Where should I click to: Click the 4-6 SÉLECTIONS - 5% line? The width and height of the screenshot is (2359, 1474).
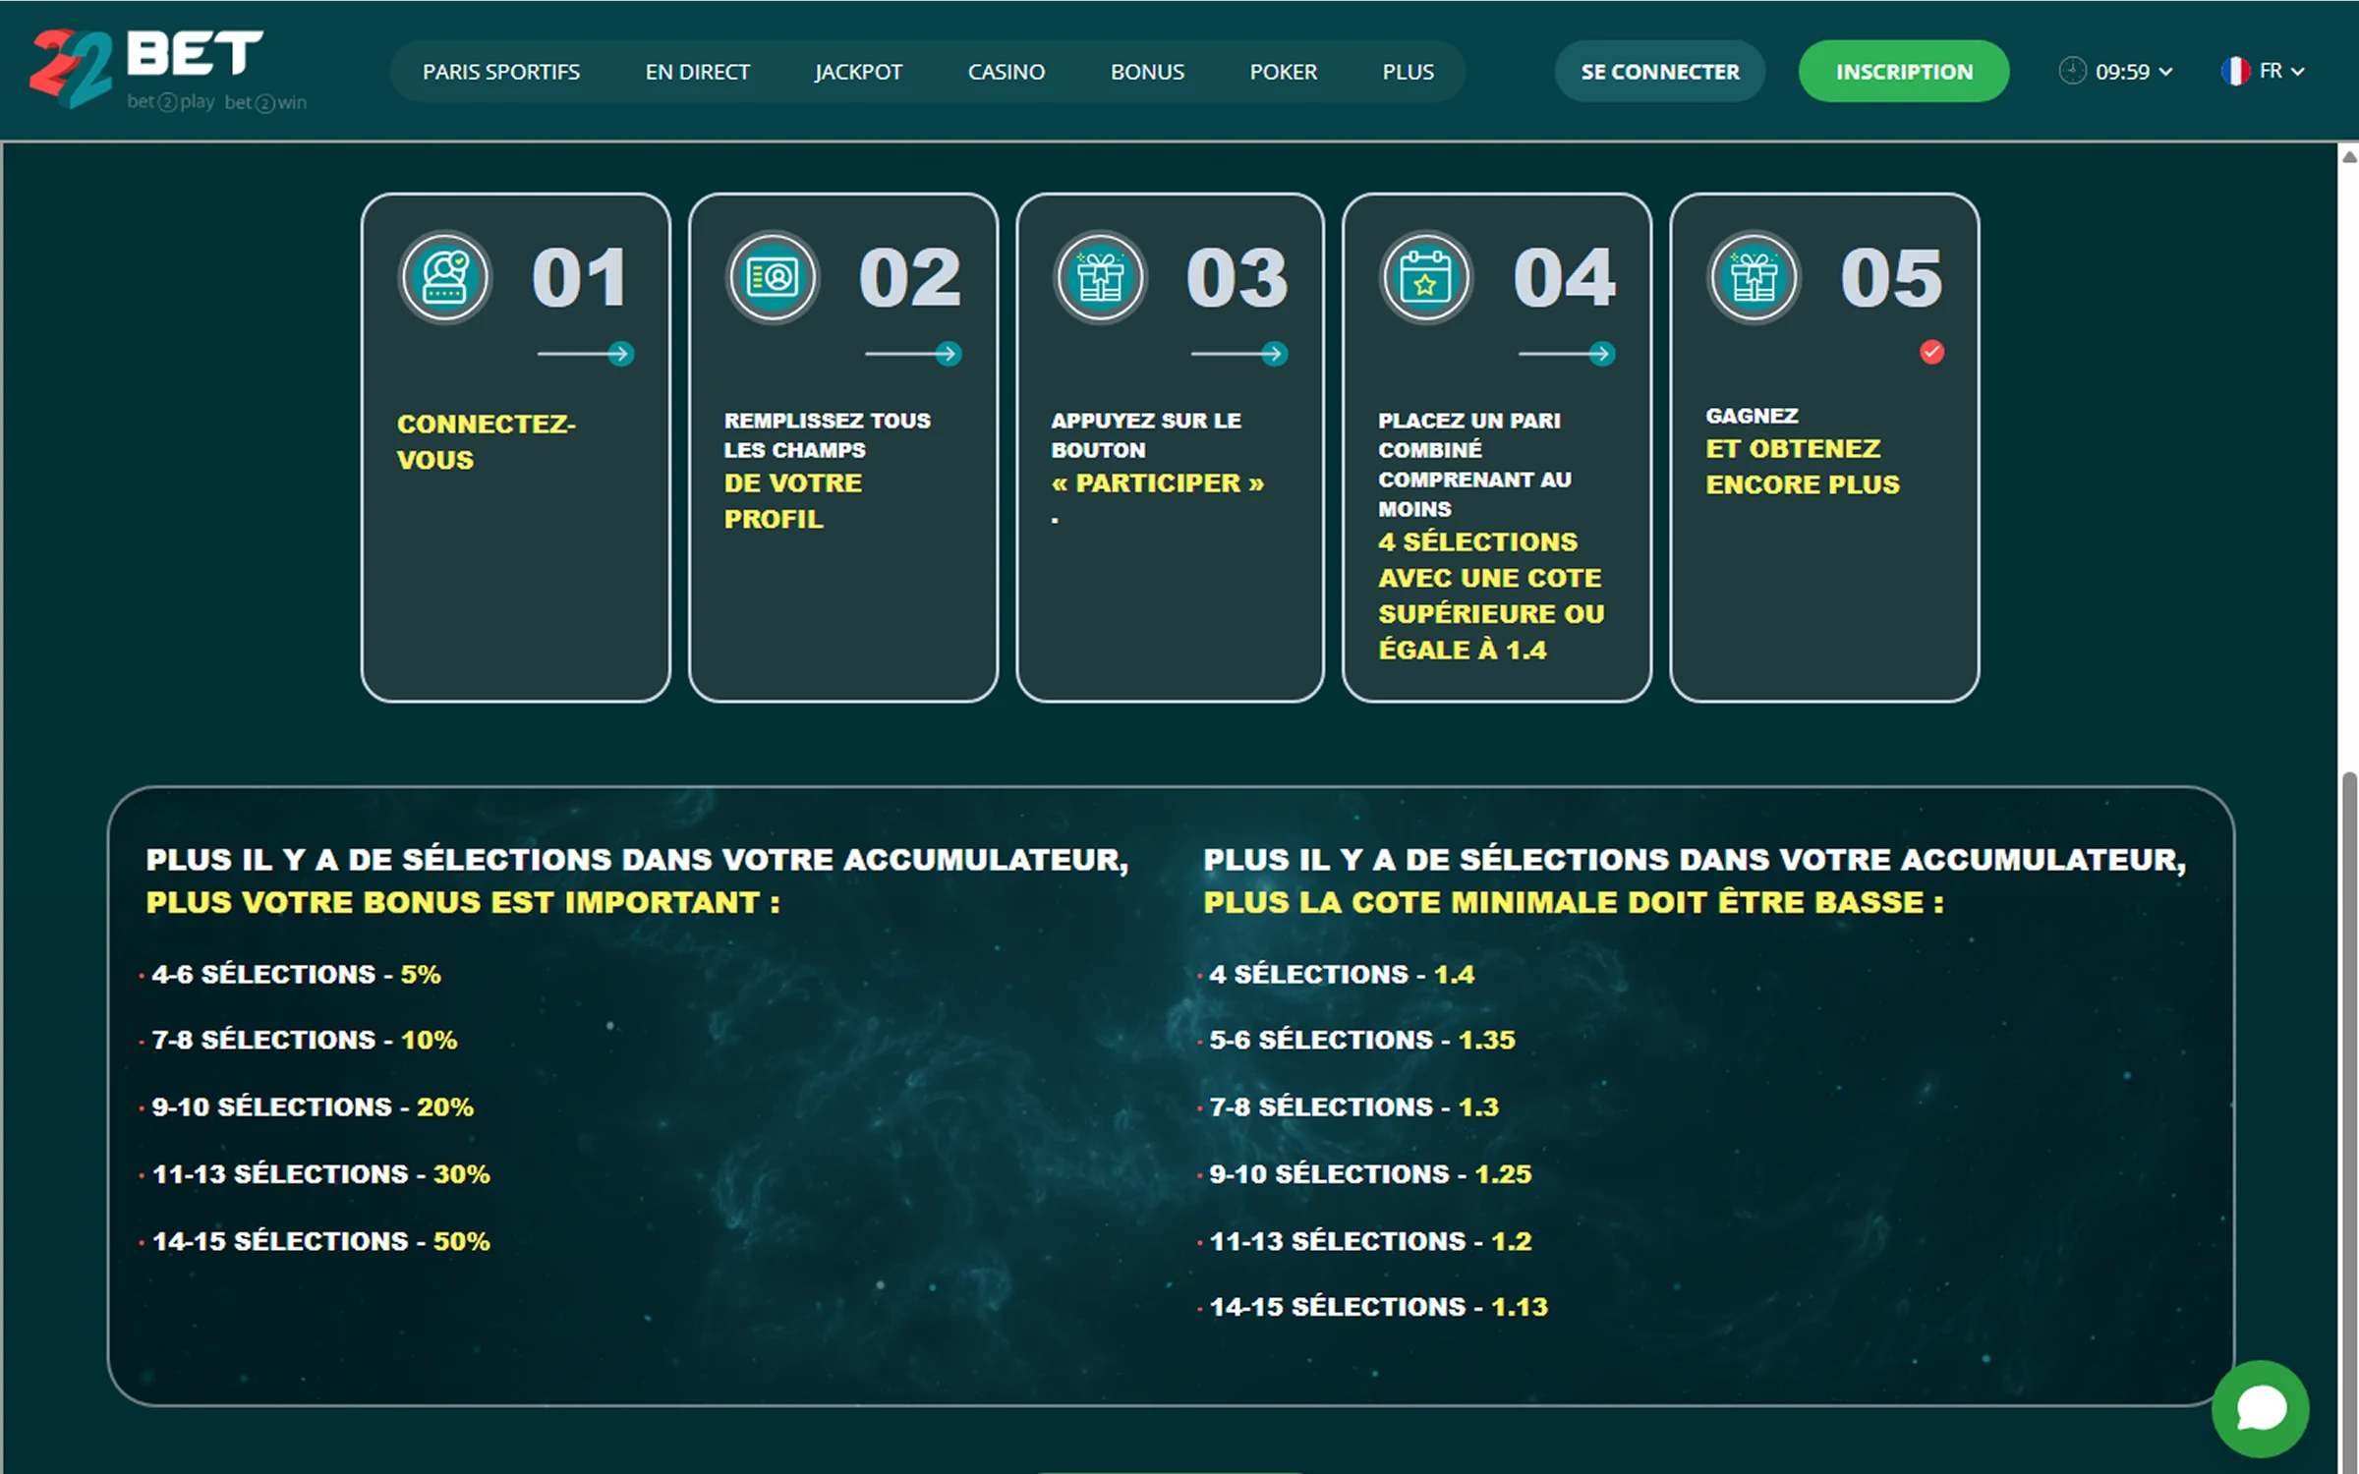pyautogui.click(x=295, y=975)
